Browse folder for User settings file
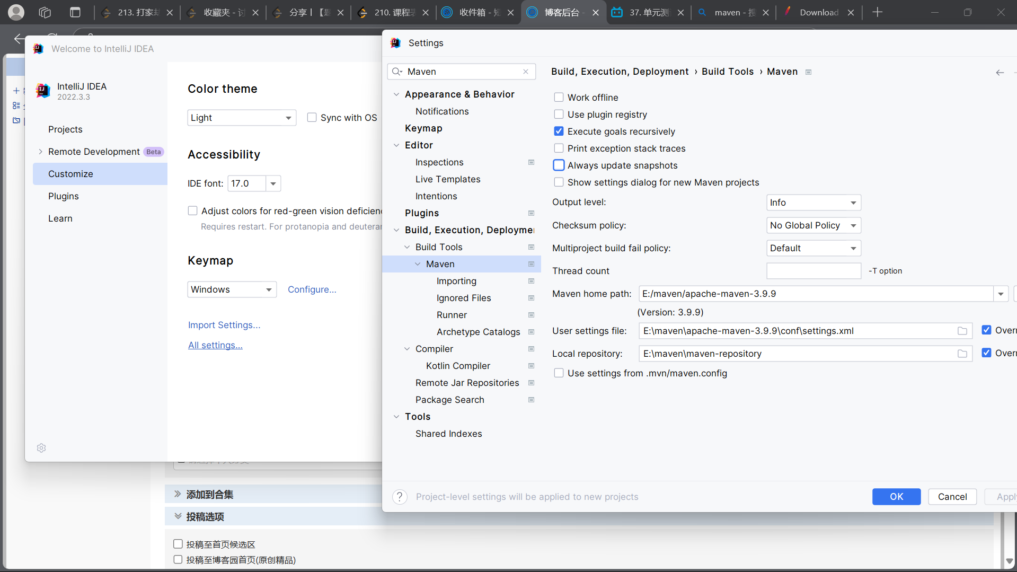The width and height of the screenshot is (1017, 572). pyautogui.click(x=962, y=331)
